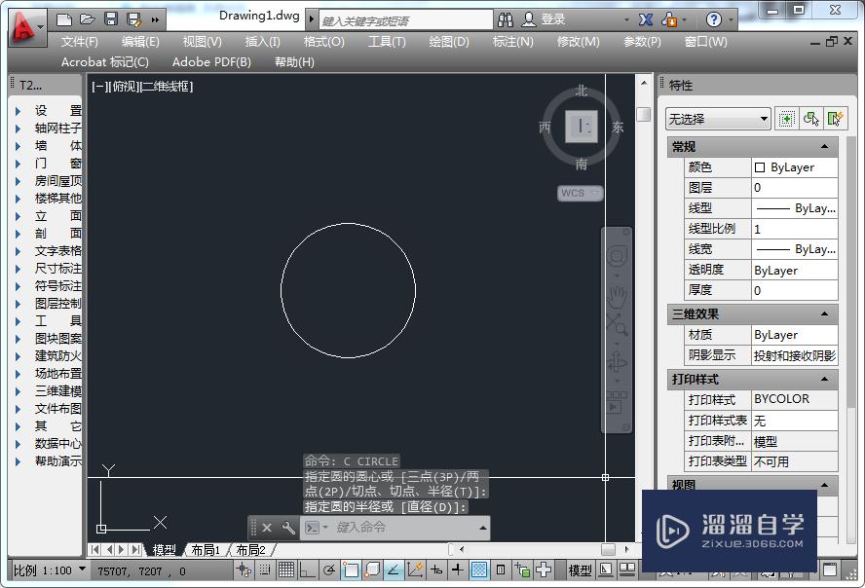The width and height of the screenshot is (865, 588).
Task: Open a drawing via the Open folder icon
Action: pyautogui.click(x=87, y=18)
